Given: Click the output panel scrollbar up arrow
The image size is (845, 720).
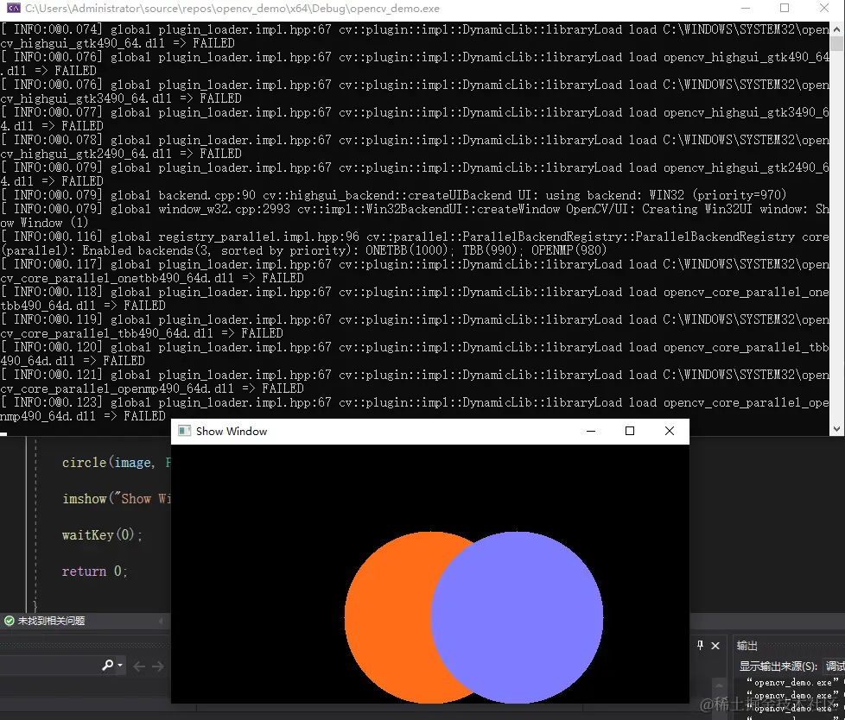Looking at the screenshot, I should [x=719, y=685].
